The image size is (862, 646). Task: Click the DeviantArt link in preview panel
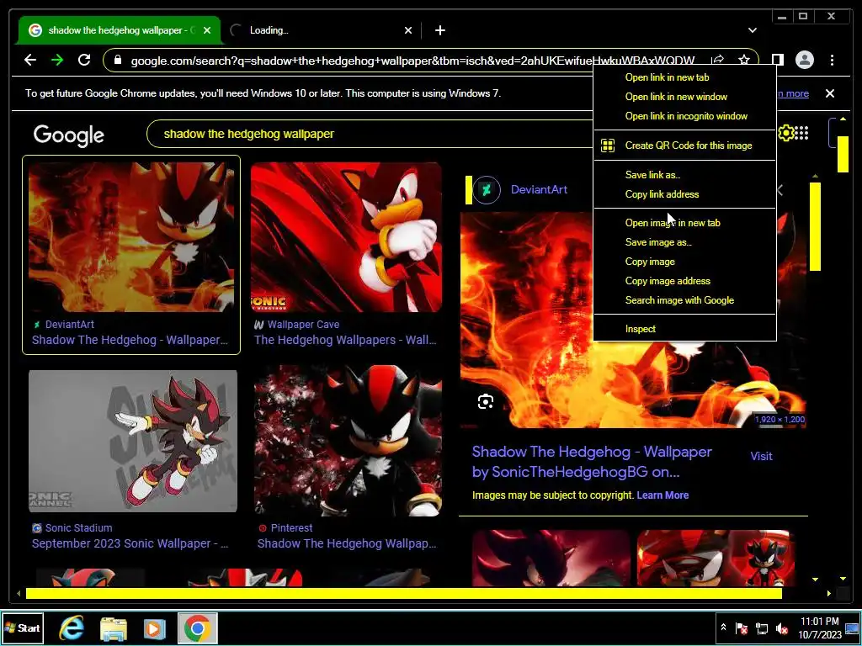(539, 189)
